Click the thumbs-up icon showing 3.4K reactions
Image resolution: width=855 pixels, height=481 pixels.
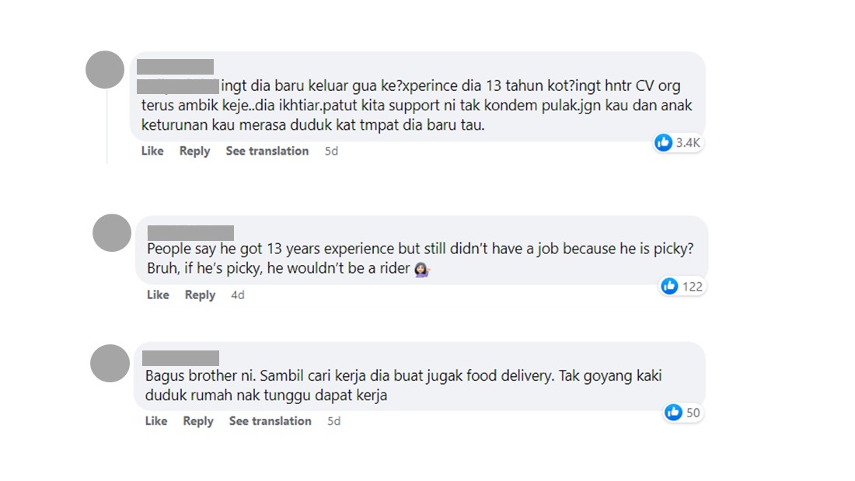pyautogui.click(x=663, y=142)
